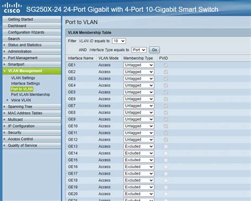Open Getting Started page
This screenshot has height=201, width=251.
click(x=32, y=19)
